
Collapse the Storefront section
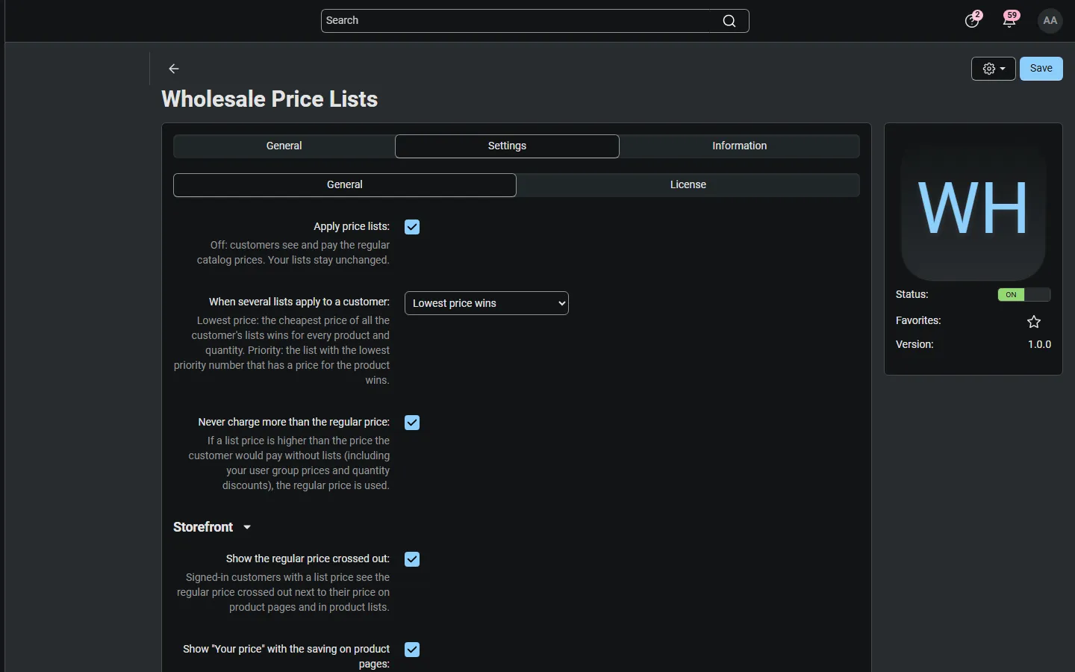click(x=212, y=527)
